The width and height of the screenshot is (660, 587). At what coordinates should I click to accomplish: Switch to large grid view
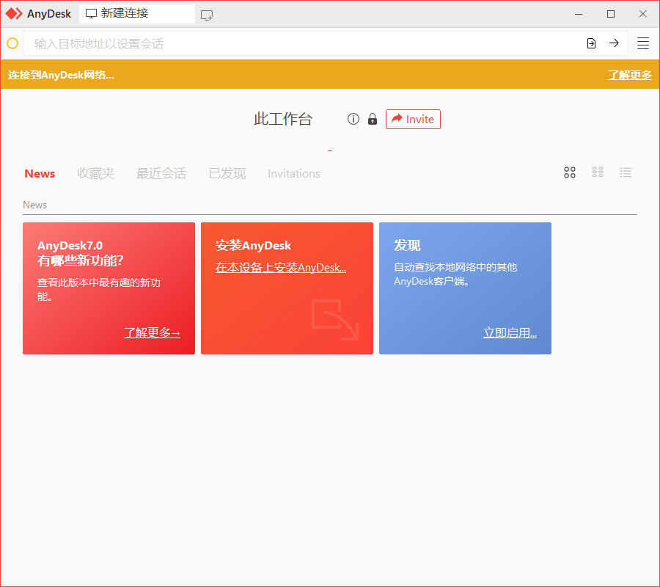coord(570,172)
